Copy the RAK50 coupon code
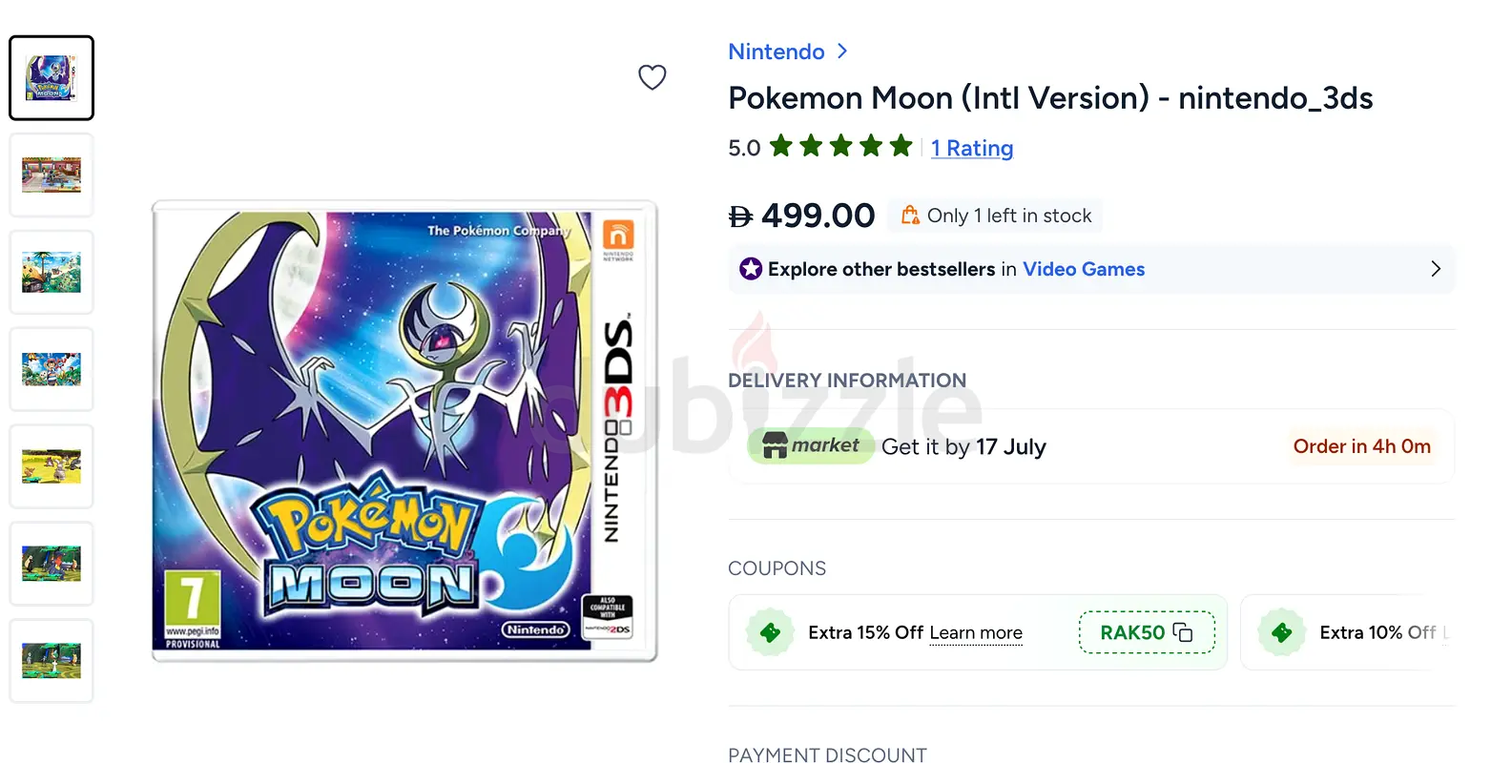Image resolution: width=1512 pixels, height=763 pixels. tap(1147, 632)
